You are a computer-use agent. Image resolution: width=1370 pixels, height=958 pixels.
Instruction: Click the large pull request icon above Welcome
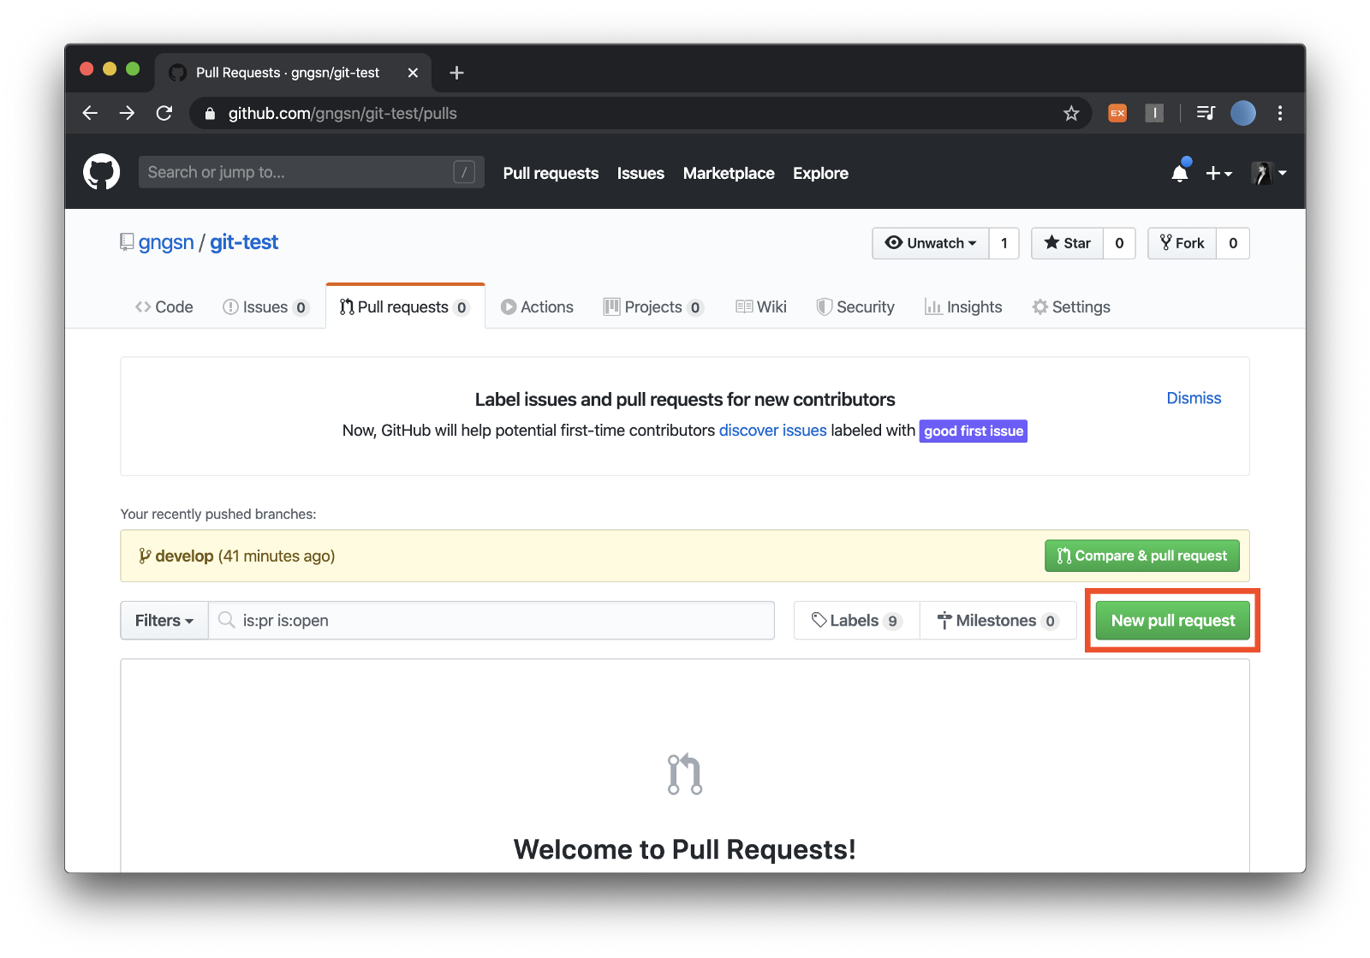[685, 774]
